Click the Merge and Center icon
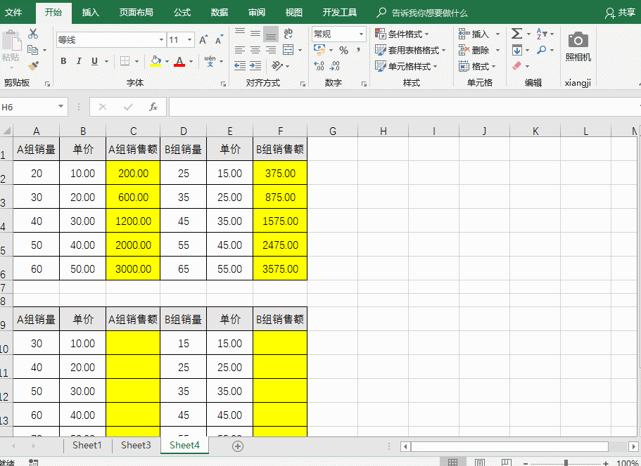The image size is (641, 466). click(x=288, y=50)
